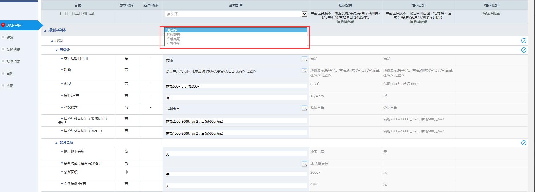
Task: Click check circle icon in 配套会所 row
Action: coord(524,143)
